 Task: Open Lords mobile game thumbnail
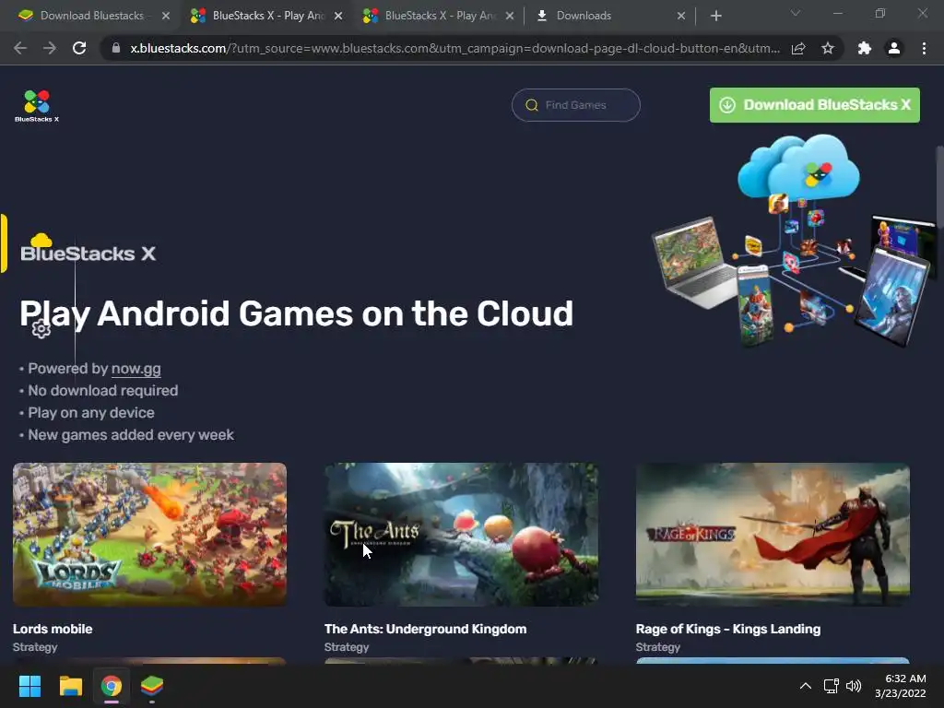(149, 534)
